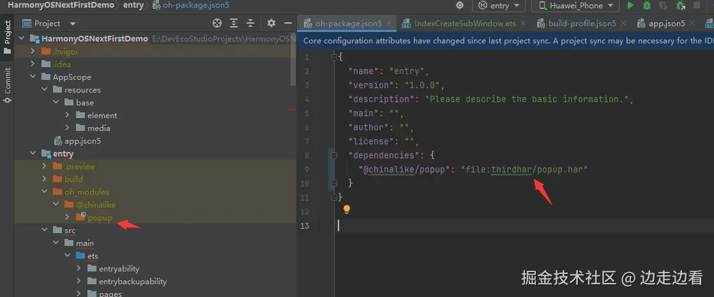
Task: Expand the .idea folder
Action: click(x=33, y=65)
